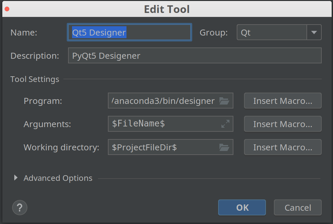Click Insert Macro next to Arguments
The height and width of the screenshot is (224, 333).
283,124
